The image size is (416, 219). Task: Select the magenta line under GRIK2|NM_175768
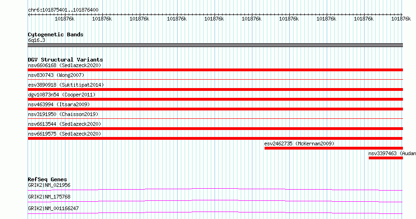coord(215,201)
